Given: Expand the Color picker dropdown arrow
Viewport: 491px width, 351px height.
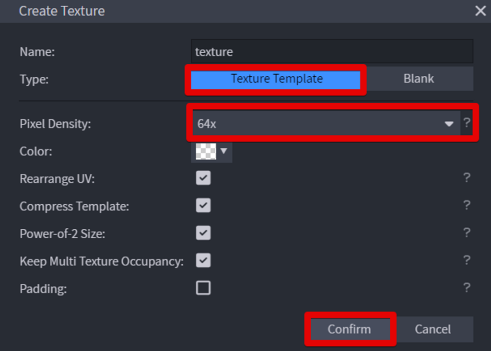Looking at the screenshot, I should coord(224,152).
